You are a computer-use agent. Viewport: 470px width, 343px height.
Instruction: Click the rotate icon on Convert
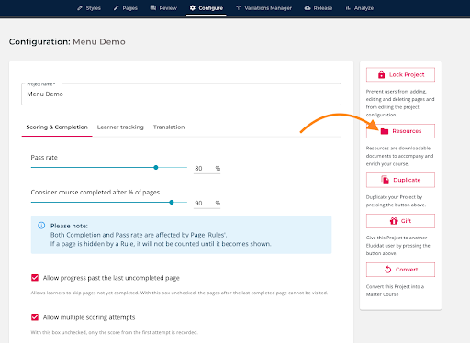(388, 270)
